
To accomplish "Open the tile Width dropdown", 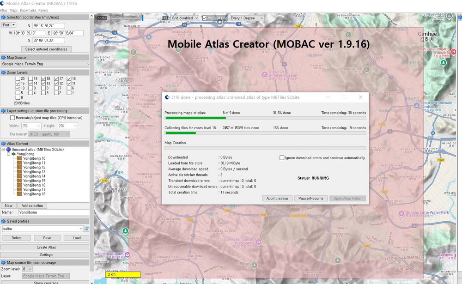I will (31, 126).
